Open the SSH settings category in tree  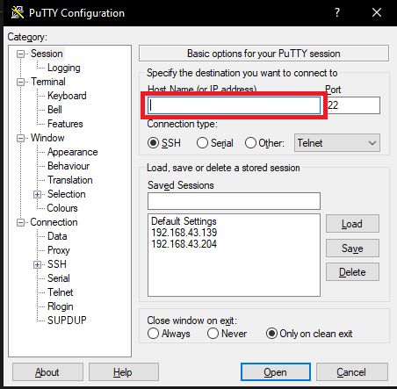57,264
